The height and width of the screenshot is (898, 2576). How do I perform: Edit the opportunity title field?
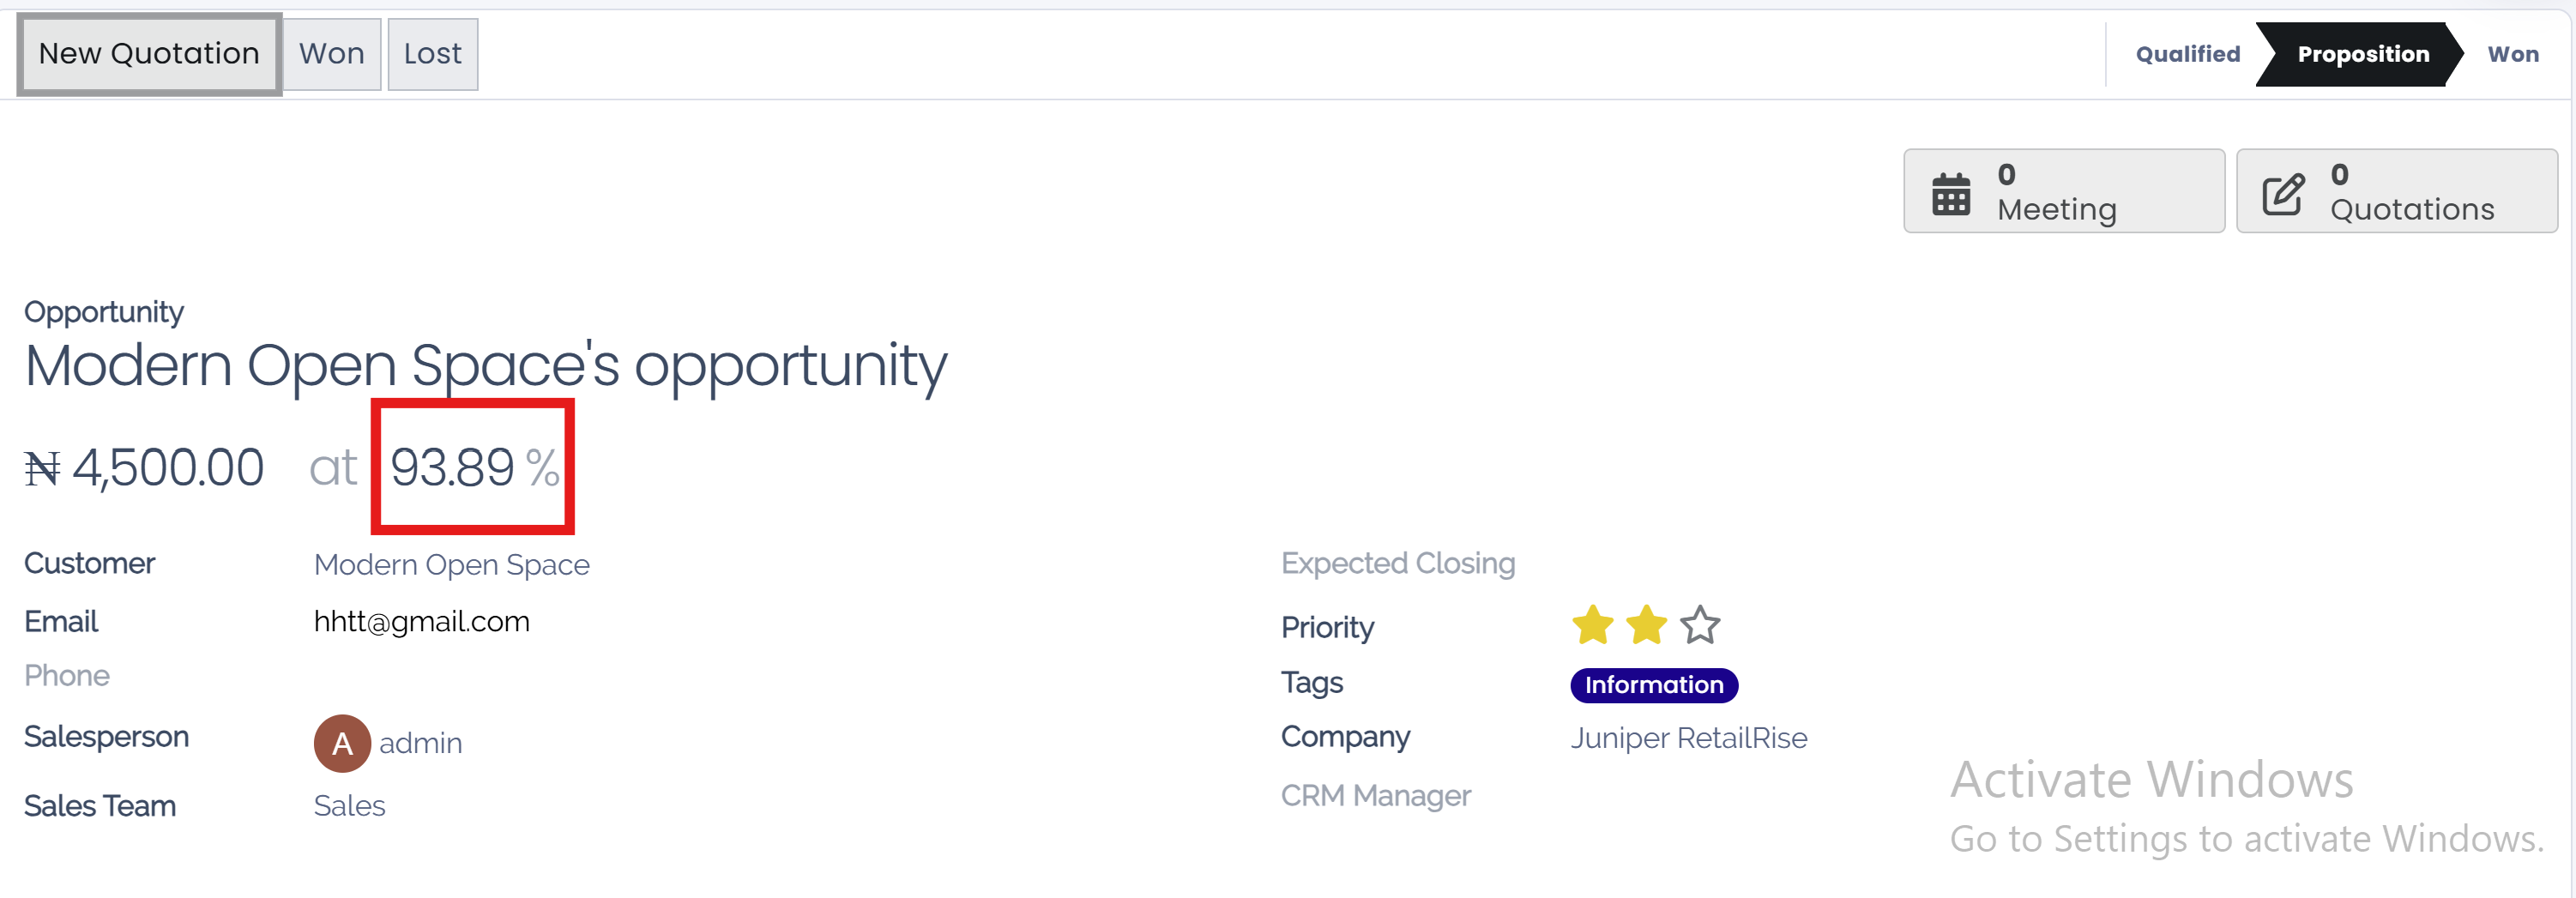(485, 365)
